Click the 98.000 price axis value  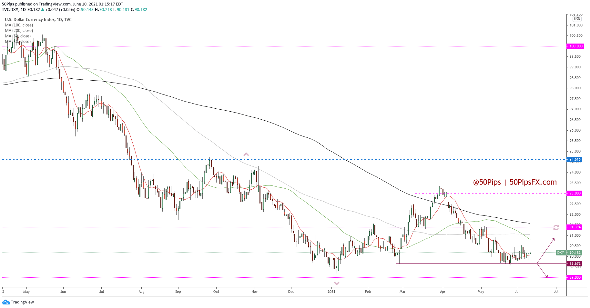(x=575, y=88)
